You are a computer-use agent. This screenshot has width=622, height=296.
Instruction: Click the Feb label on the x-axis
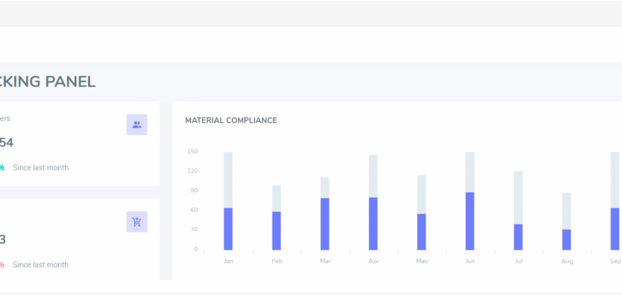[x=277, y=261]
